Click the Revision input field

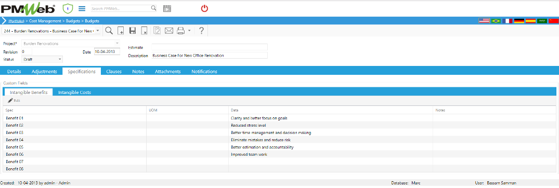(27, 51)
